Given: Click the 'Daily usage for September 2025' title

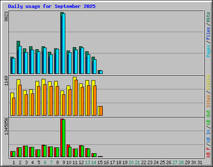Looking at the screenshot, I should coord(52,6).
